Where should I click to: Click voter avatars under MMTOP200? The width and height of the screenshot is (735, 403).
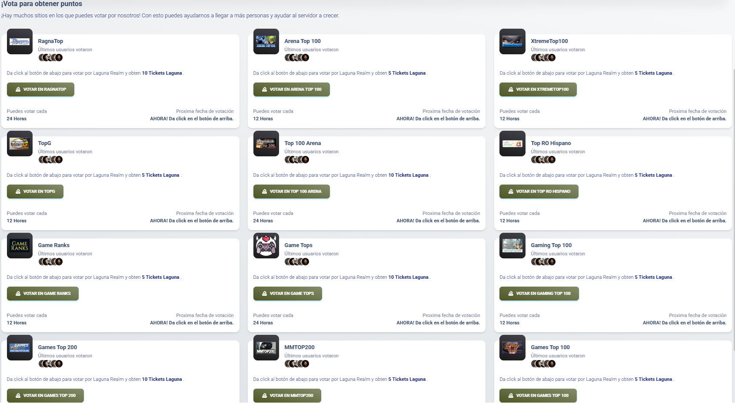coord(297,364)
